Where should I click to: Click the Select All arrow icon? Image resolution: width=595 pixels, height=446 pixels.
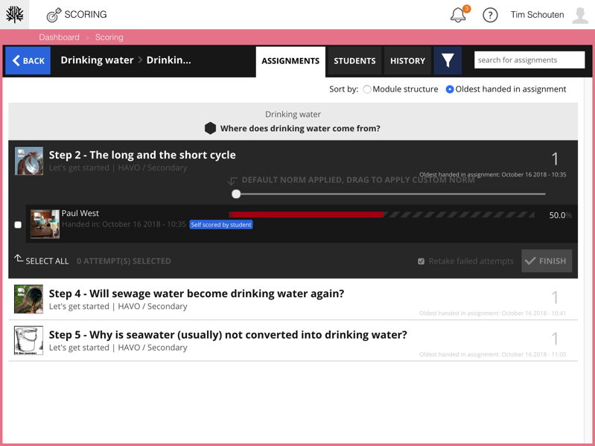click(19, 259)
